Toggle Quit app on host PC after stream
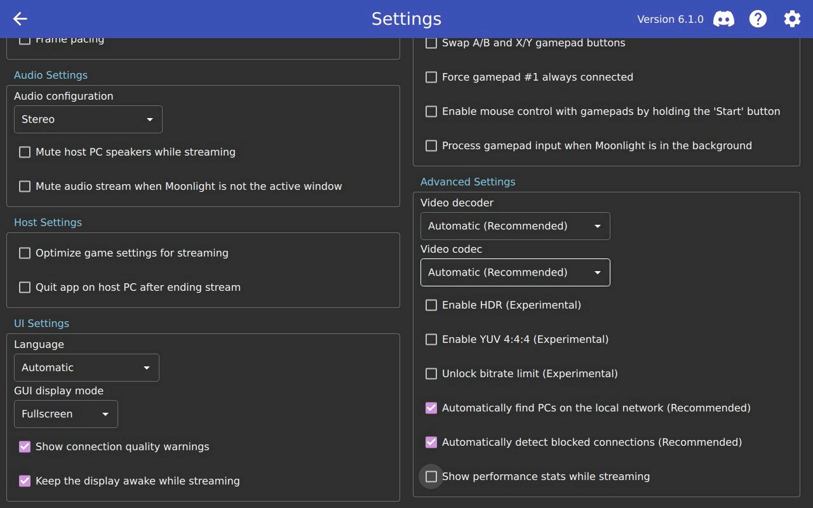The height and width of the screenshot is (508, 813). point(25,288)
